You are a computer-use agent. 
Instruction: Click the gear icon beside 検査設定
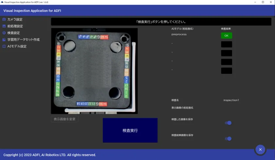[4, 33]
